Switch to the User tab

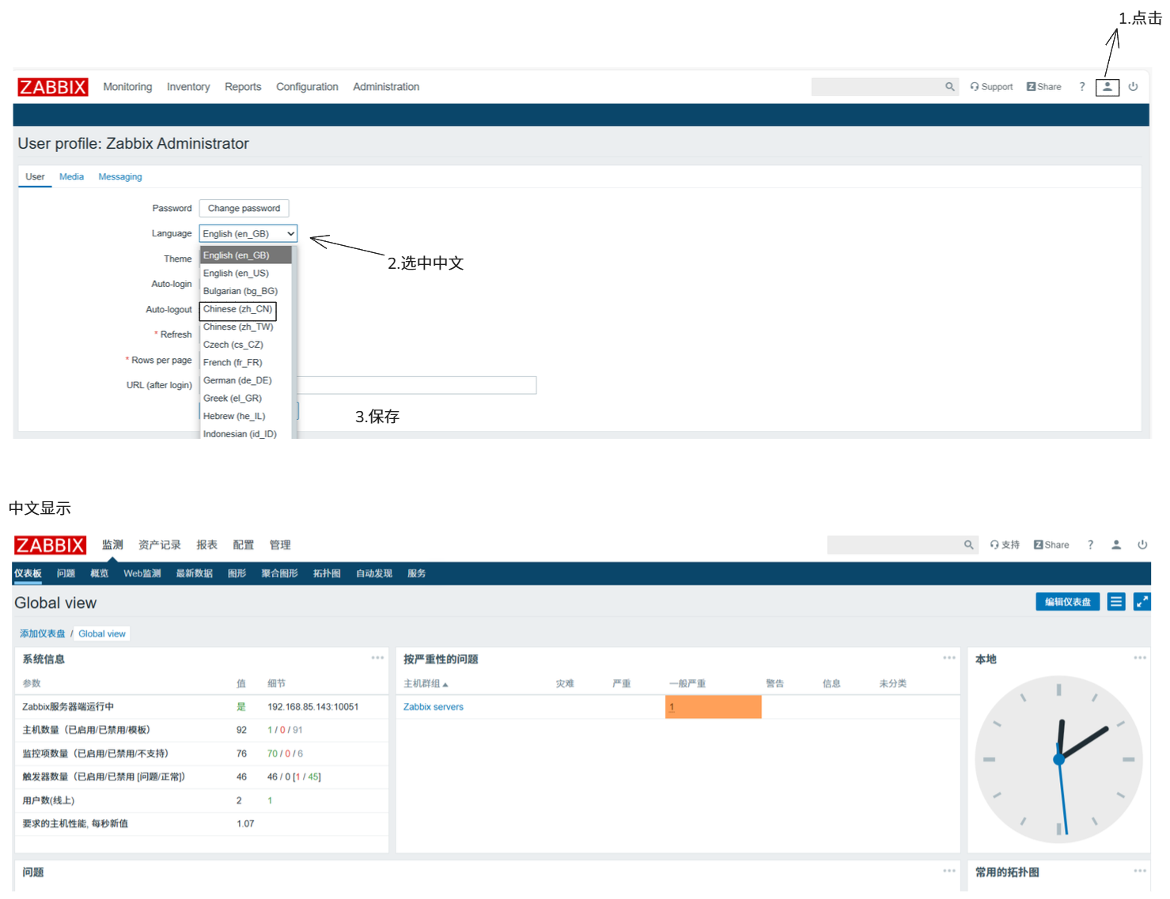tap(35, 176)
